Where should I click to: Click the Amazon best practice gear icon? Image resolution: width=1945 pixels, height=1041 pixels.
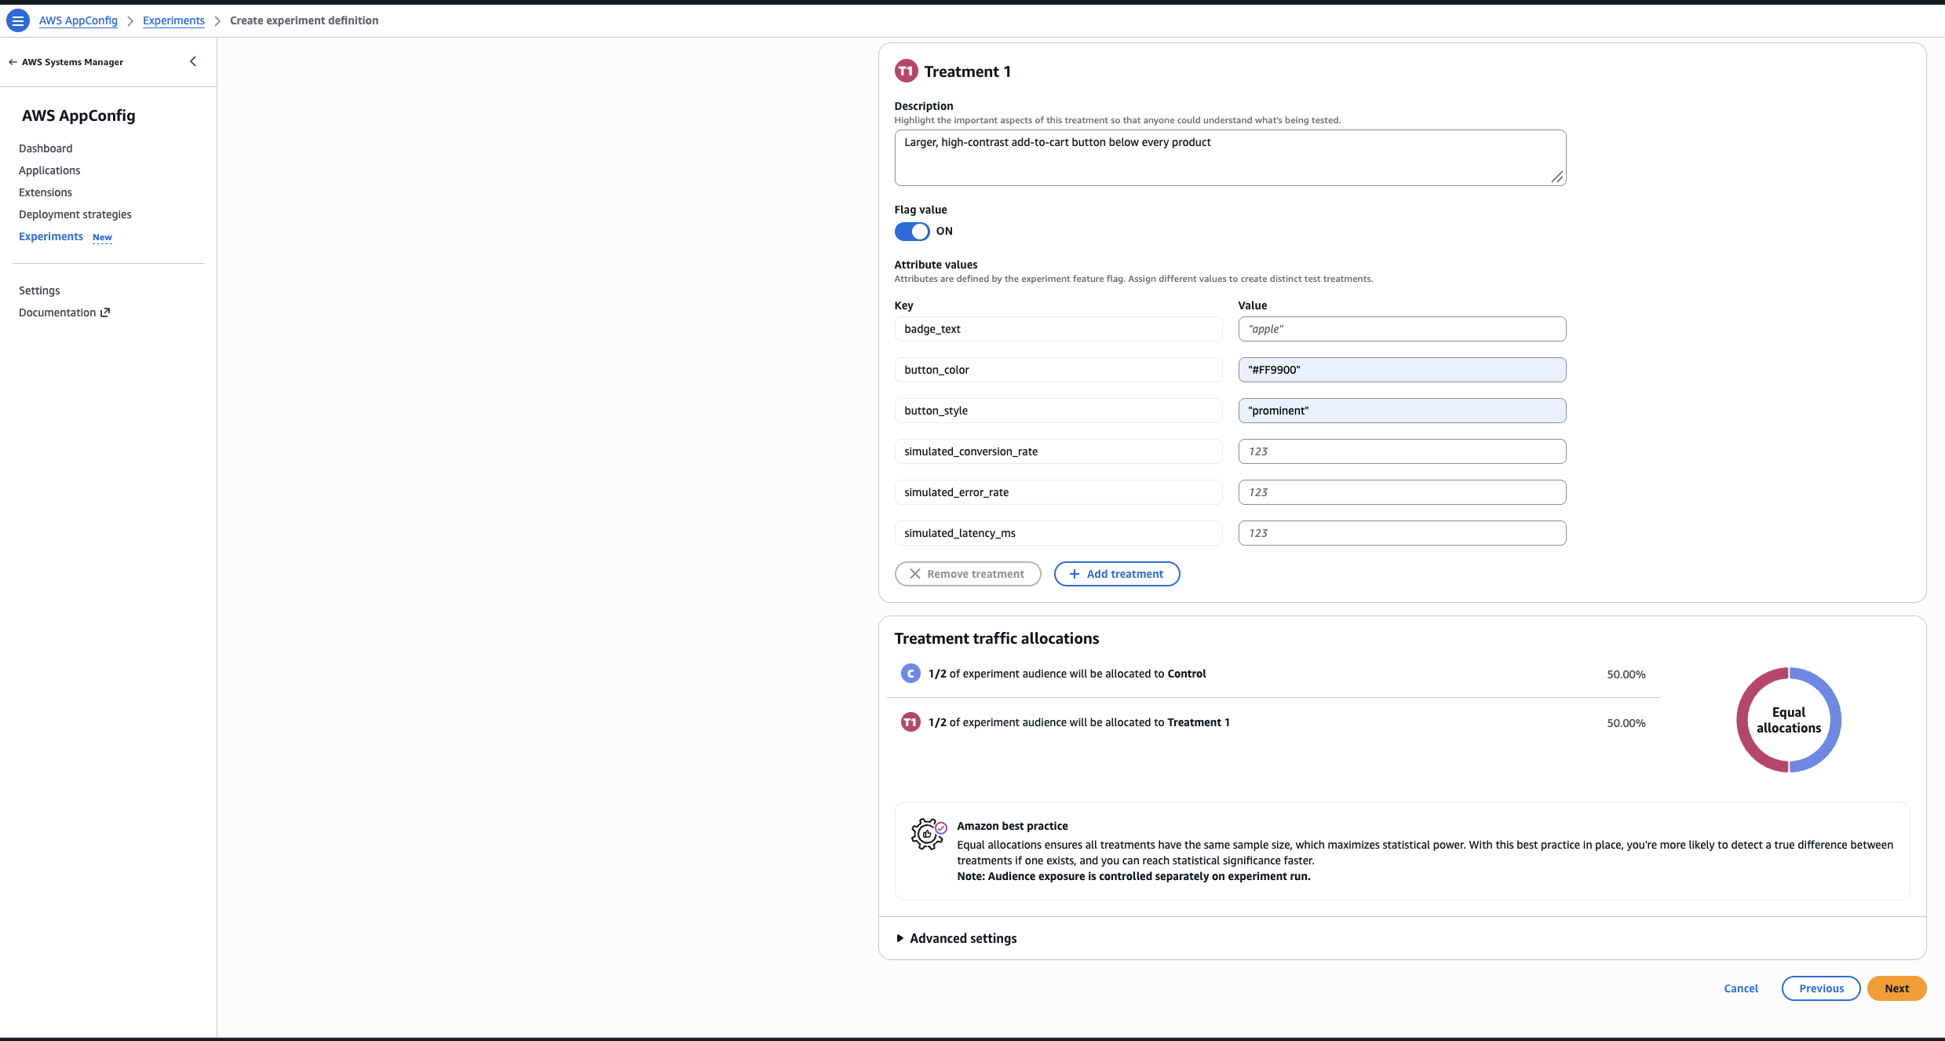[929, 834]
